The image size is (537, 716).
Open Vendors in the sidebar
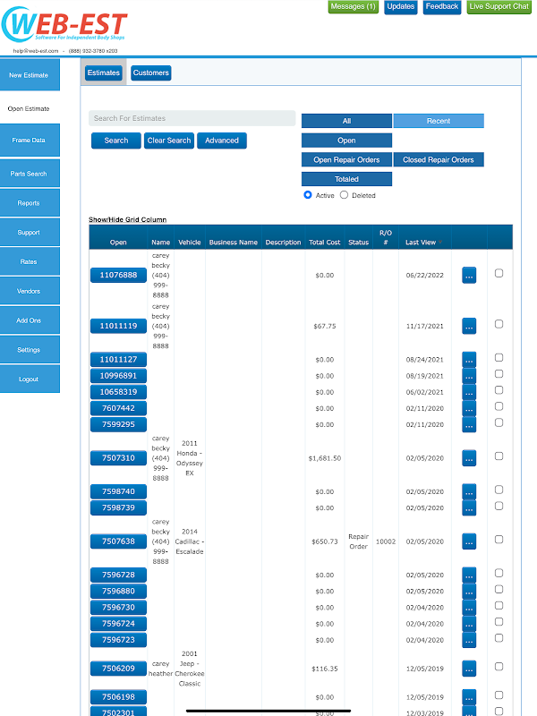pyautogui.click(x=30, y=291)
